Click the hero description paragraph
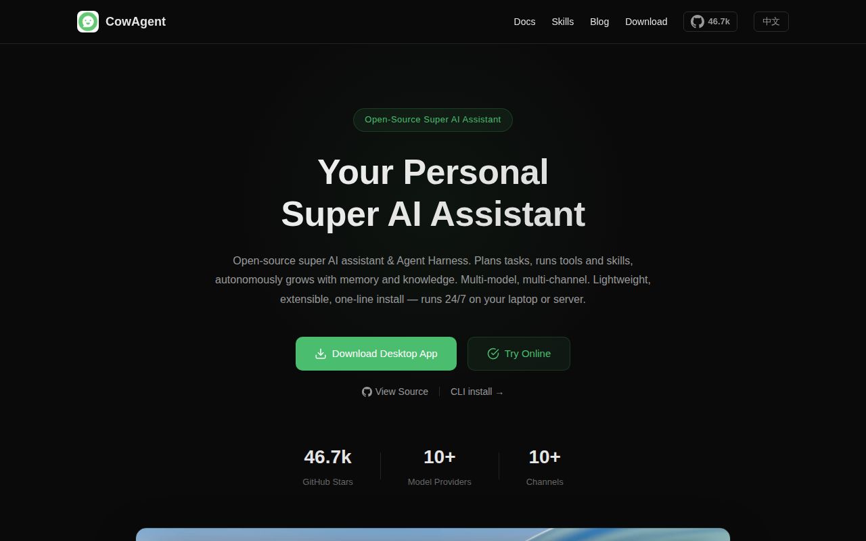Screen dimensions: 866x541 coord(433,279)
